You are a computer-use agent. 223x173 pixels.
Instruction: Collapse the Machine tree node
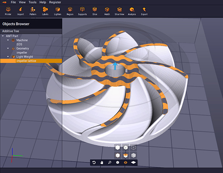[8, 40]
